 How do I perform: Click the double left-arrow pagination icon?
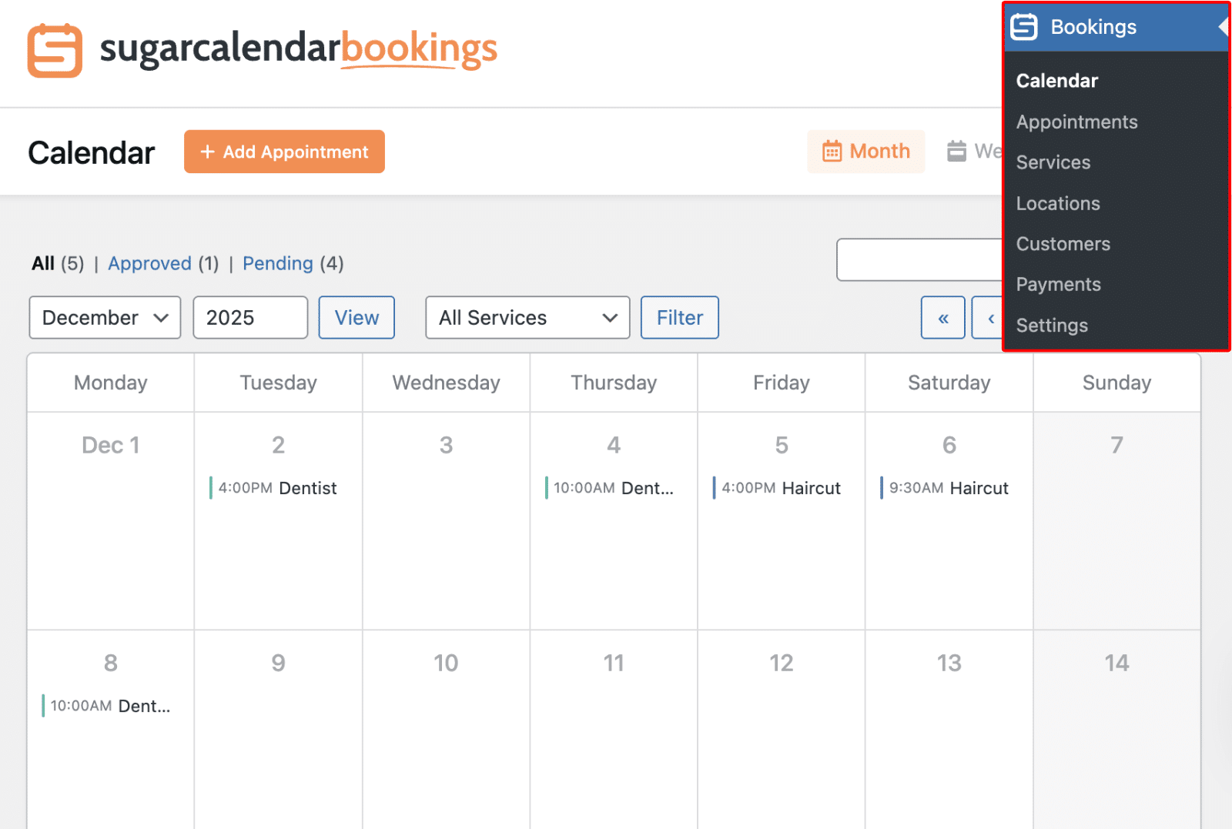pyautogui.click(x=942, y=317)
